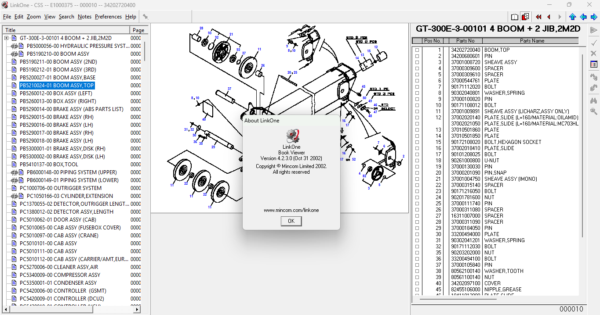Click the Title column header
This screenshot has width=600, height=315.
tap(66, 30)
